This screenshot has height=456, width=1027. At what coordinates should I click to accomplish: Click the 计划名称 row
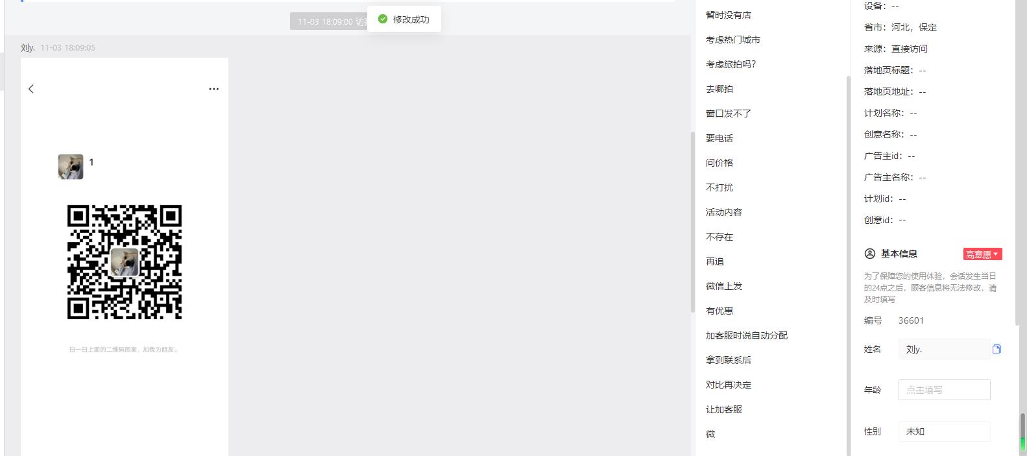click(891, 113)
